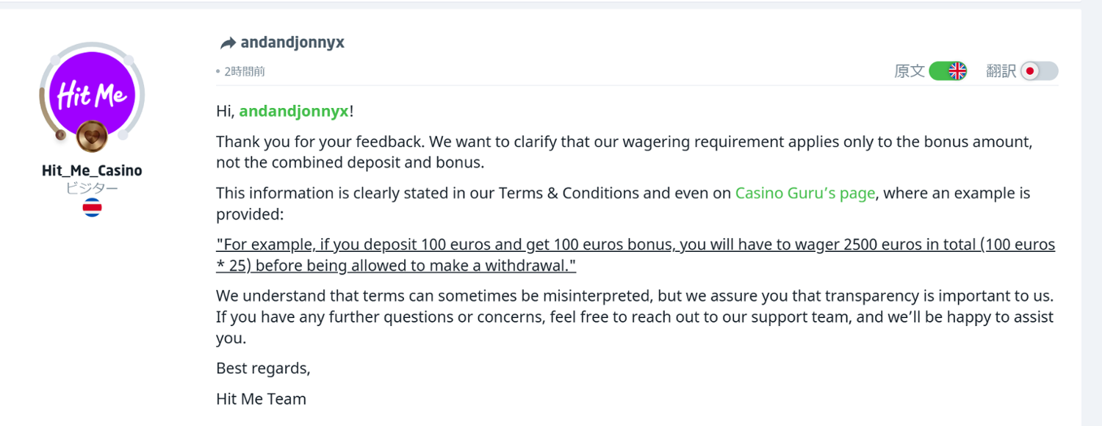The width and height of the screenshot is (1102, 426).
Task: Enable the 翻訳 switch with Japan flag
Action: (x=1039, y=71)
